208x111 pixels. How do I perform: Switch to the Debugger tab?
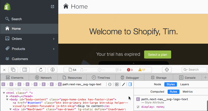pos(130,78)
